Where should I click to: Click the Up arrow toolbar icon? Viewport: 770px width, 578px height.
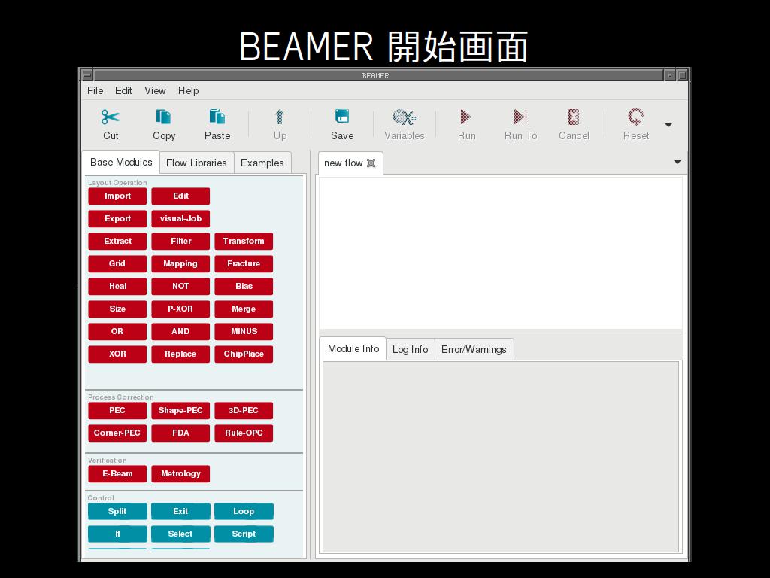[280, 117]
